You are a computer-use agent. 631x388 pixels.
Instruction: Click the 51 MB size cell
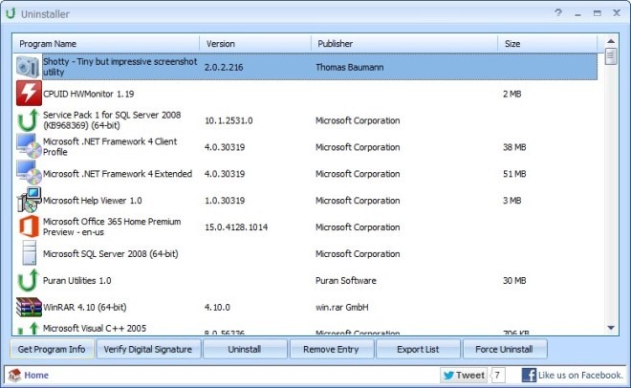tap(514, 174)
